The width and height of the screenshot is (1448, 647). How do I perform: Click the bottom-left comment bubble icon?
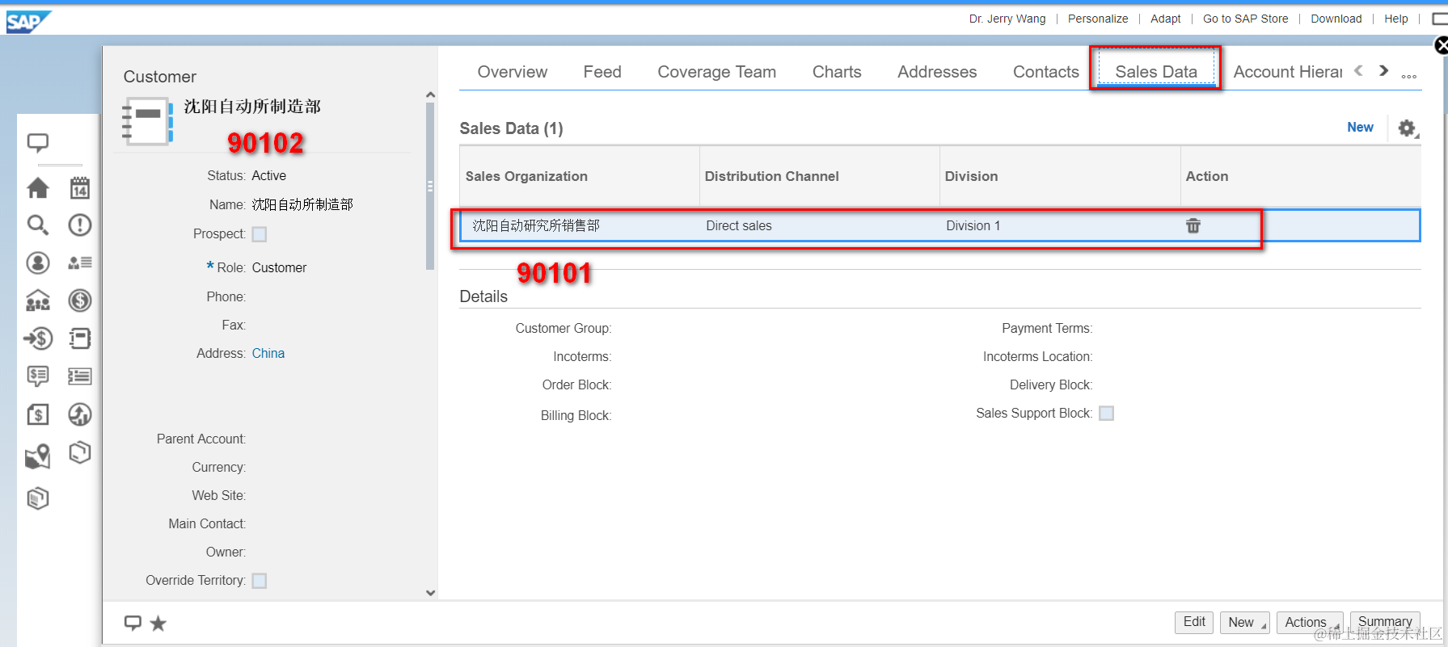[133, 623]
